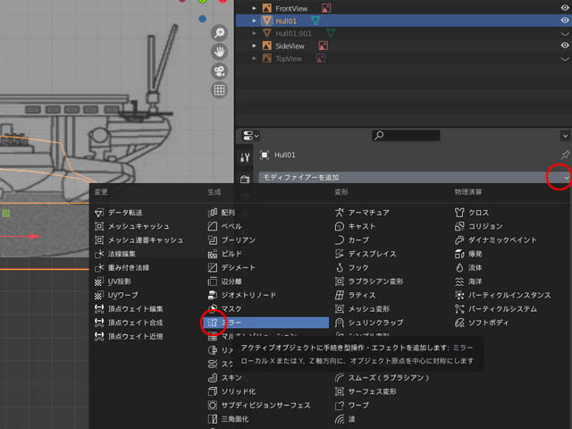Show Hull01.001 via its visibility toggle

point(565,34)
